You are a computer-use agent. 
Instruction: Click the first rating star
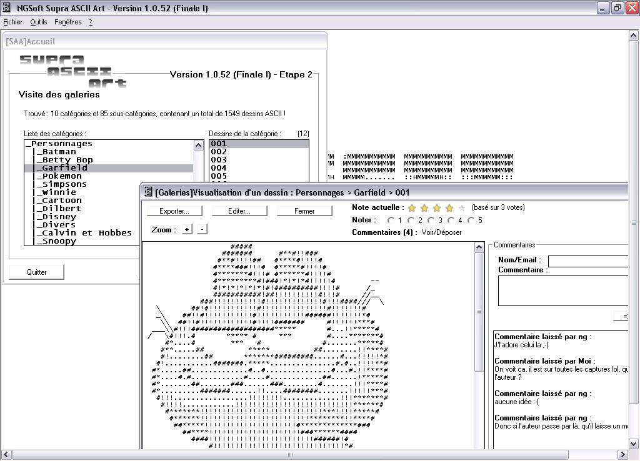pyautogui.click(x=412, y=209)
